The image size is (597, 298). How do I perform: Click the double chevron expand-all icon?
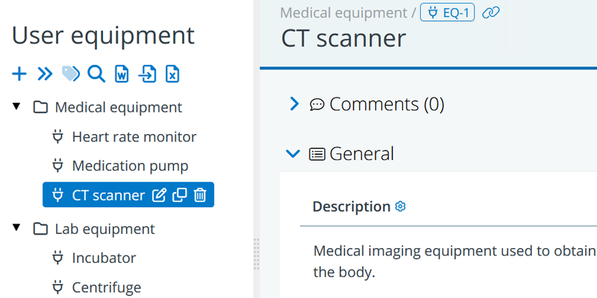click(45, 73)
